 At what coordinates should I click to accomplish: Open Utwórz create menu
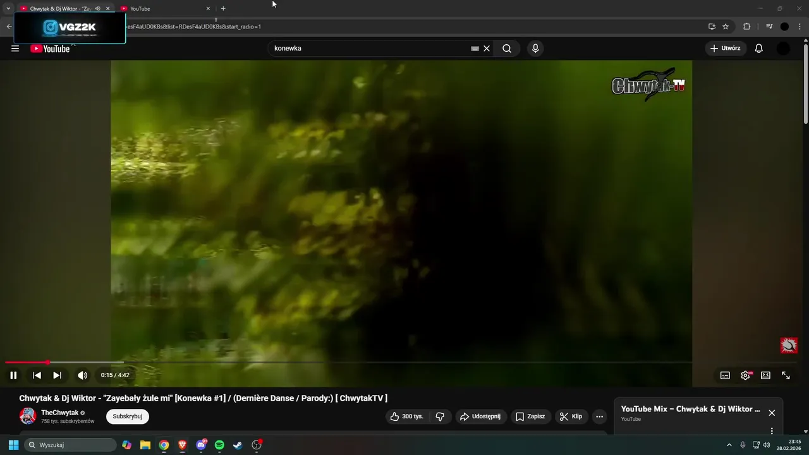[726, 49]
